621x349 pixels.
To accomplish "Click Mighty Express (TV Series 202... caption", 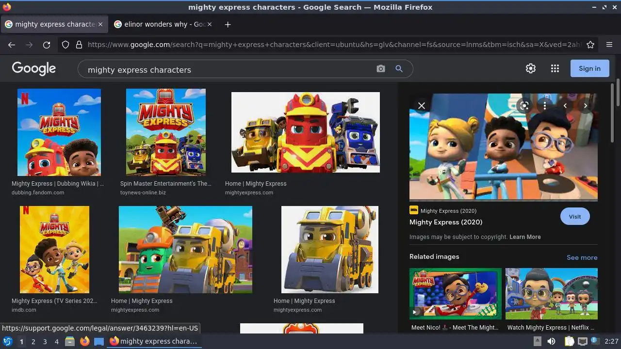I will tap(54, 301).
